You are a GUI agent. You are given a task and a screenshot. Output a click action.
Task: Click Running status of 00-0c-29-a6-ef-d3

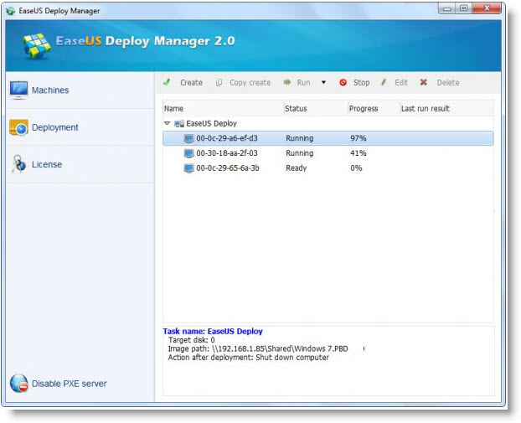(299, 138)
